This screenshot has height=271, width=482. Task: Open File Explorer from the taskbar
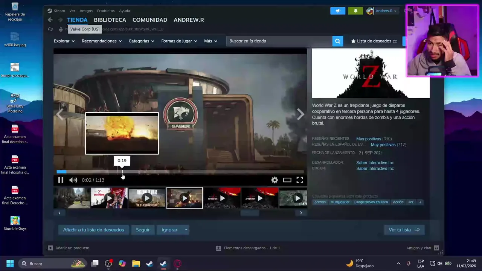[x=136, y=263]
